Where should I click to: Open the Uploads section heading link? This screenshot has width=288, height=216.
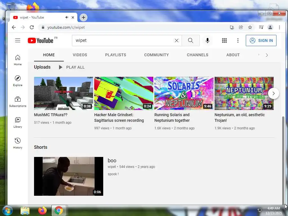point(42,67)
